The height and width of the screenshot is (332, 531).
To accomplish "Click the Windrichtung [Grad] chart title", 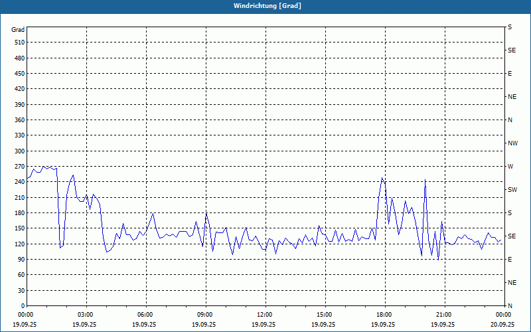I will (267, 6).
